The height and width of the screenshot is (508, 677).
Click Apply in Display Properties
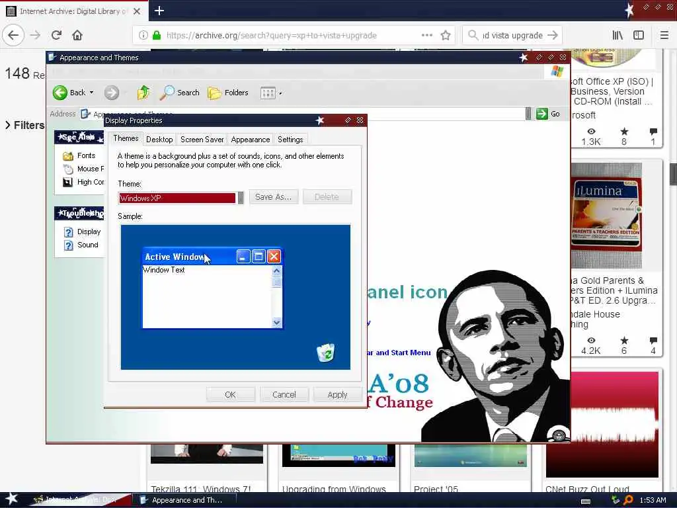click(x=337, y=394)
